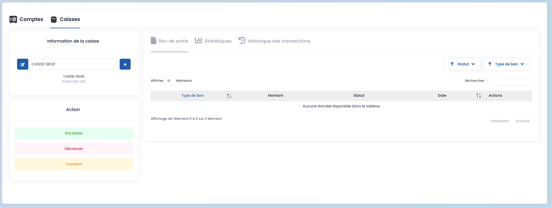Click the safe icon beside Comptes

click(13, 19)
